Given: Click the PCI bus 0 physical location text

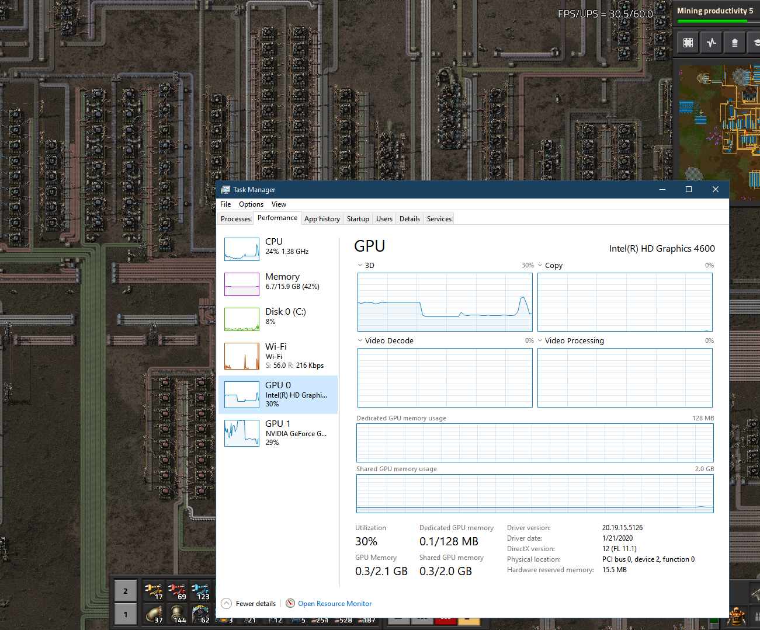Looking at the screenshot, I should coord(648,559).
